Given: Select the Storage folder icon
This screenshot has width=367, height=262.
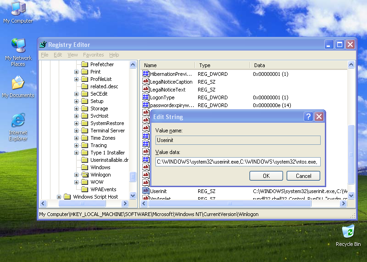Looking at the screenshot, I should pos(84,108).
